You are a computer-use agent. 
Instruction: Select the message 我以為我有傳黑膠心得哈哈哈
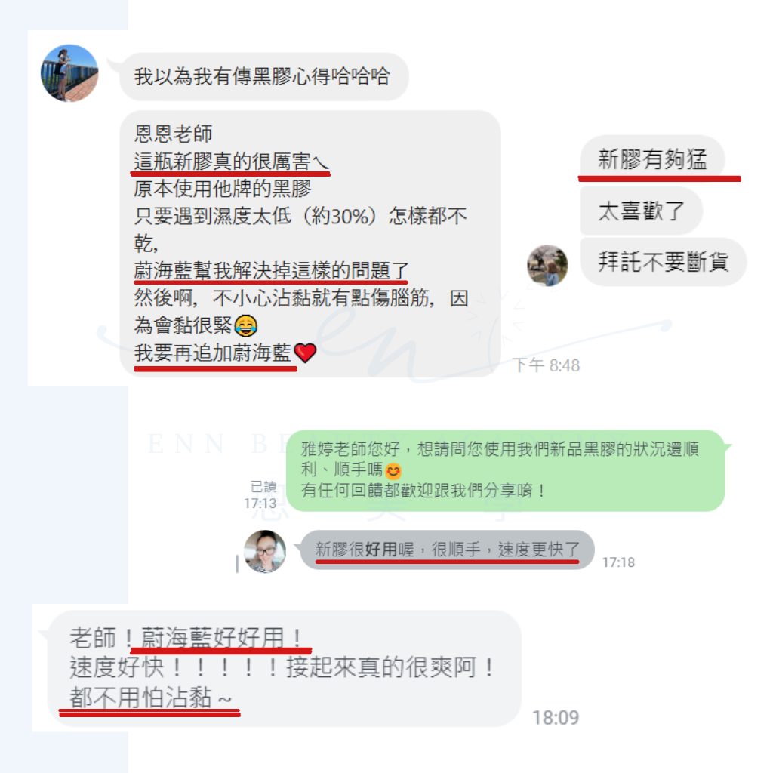[x=263, y=77]
